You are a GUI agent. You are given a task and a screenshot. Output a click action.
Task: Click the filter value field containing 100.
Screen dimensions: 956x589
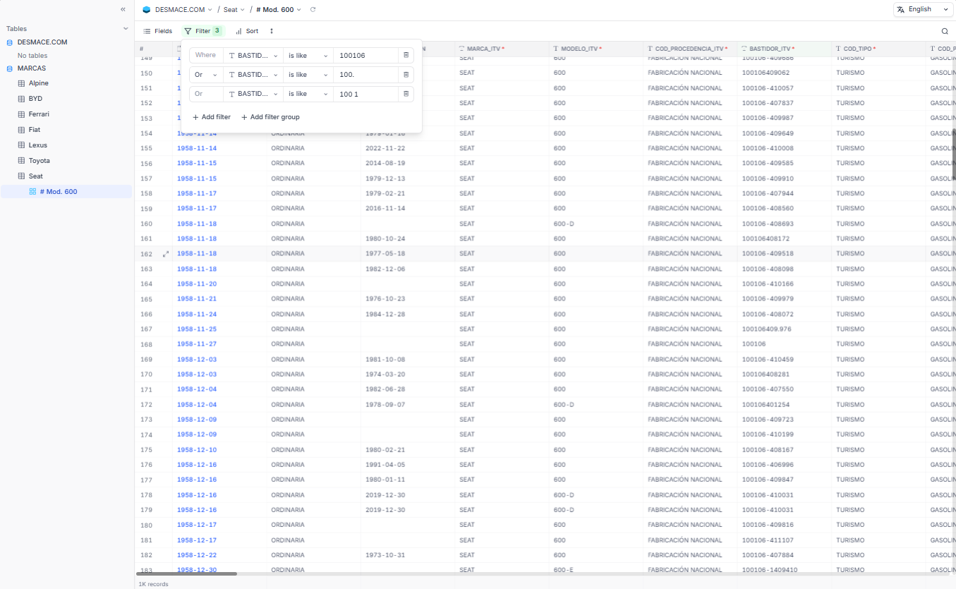coord(366,74)
